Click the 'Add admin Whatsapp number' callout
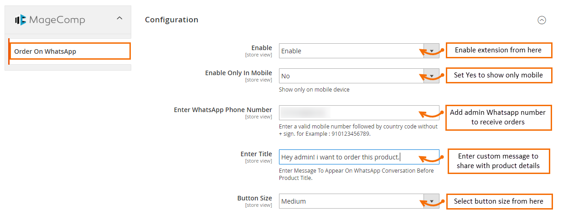This screenshot has height=215, width=563. (498, 117)
